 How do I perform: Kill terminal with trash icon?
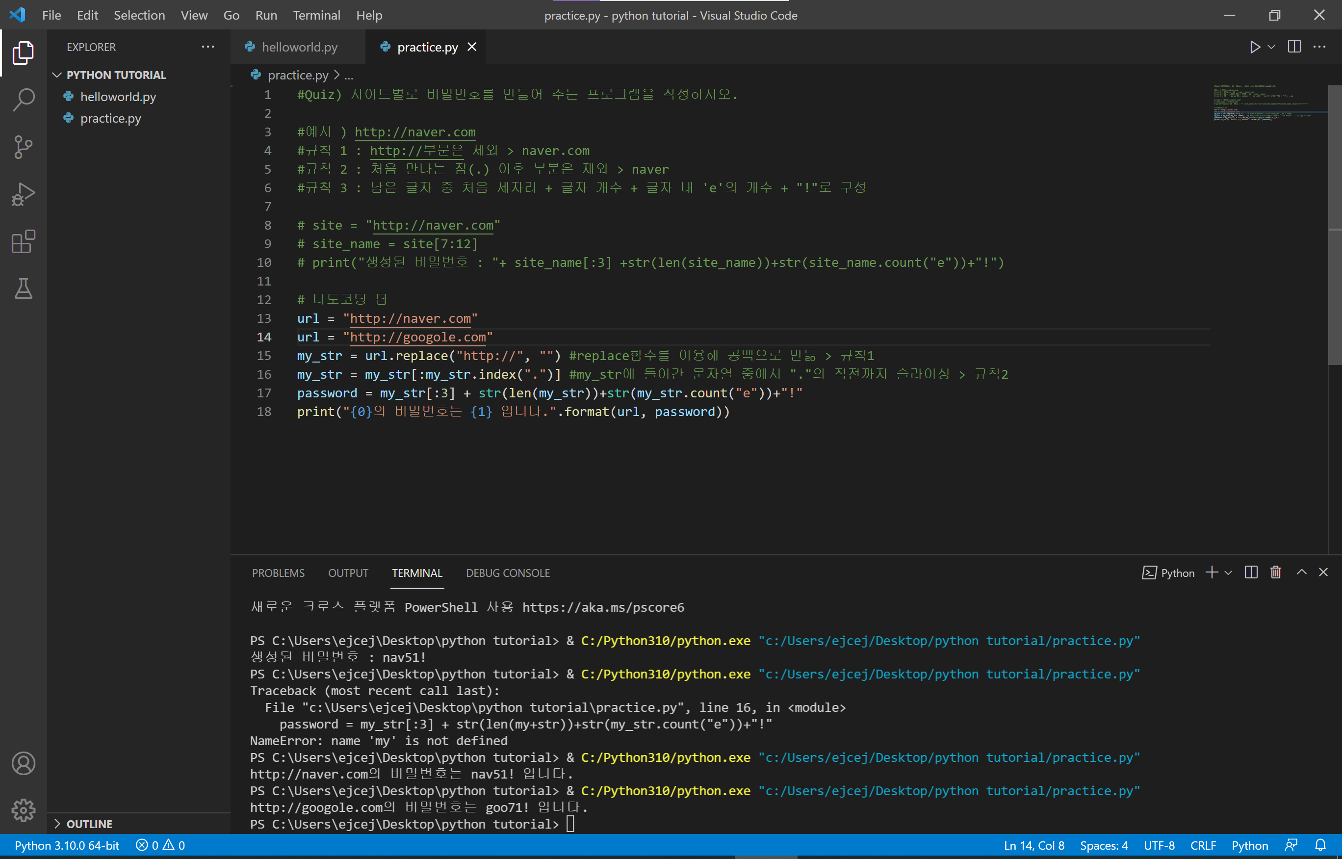(x=1275, y=573)
